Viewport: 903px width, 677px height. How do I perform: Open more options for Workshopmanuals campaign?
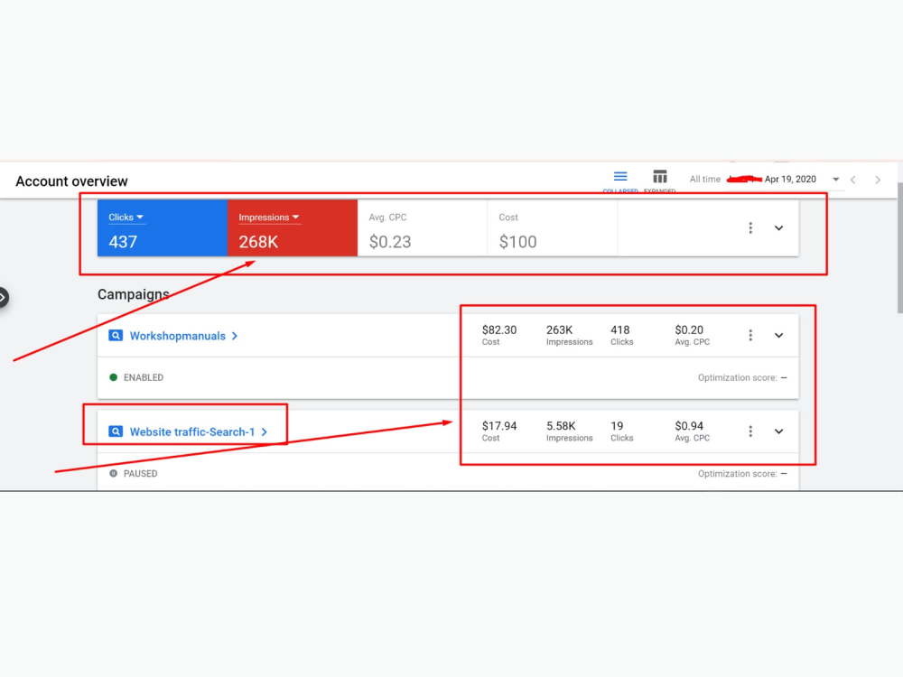pos(750,335)
